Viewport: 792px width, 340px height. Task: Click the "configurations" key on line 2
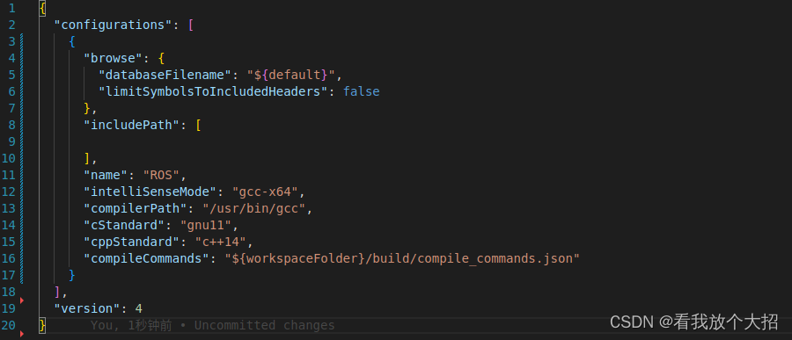click(114, 25)
